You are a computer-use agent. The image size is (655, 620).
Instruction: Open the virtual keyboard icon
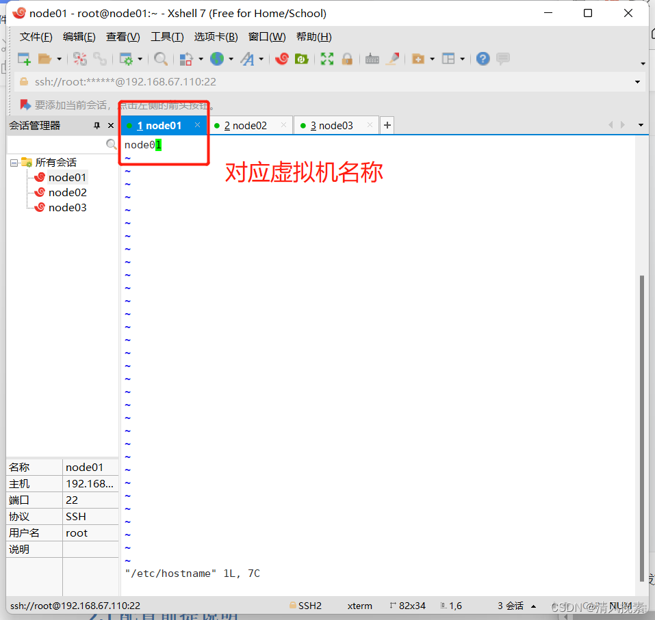coord(372,59)
